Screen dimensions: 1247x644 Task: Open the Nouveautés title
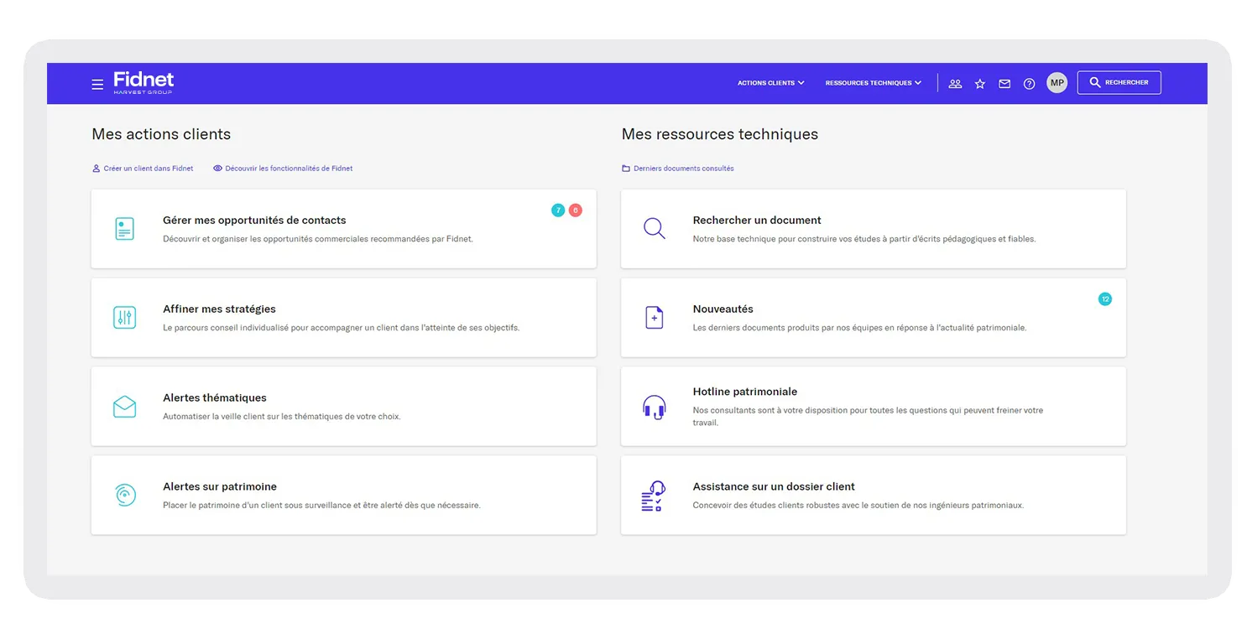(723, 309)
